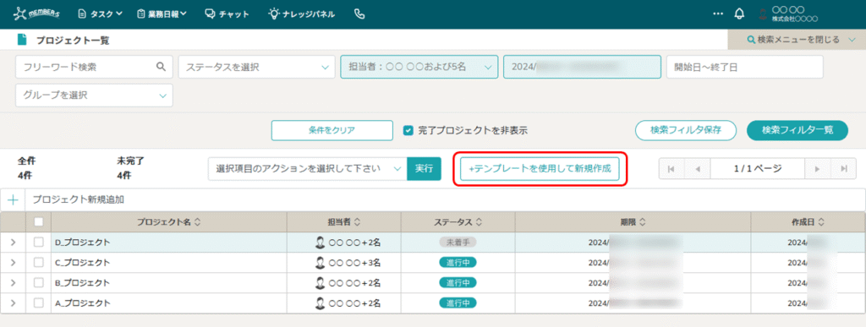866x327 pixels.
Task: Click the 条件をクリア button
Action: (332, 131)
